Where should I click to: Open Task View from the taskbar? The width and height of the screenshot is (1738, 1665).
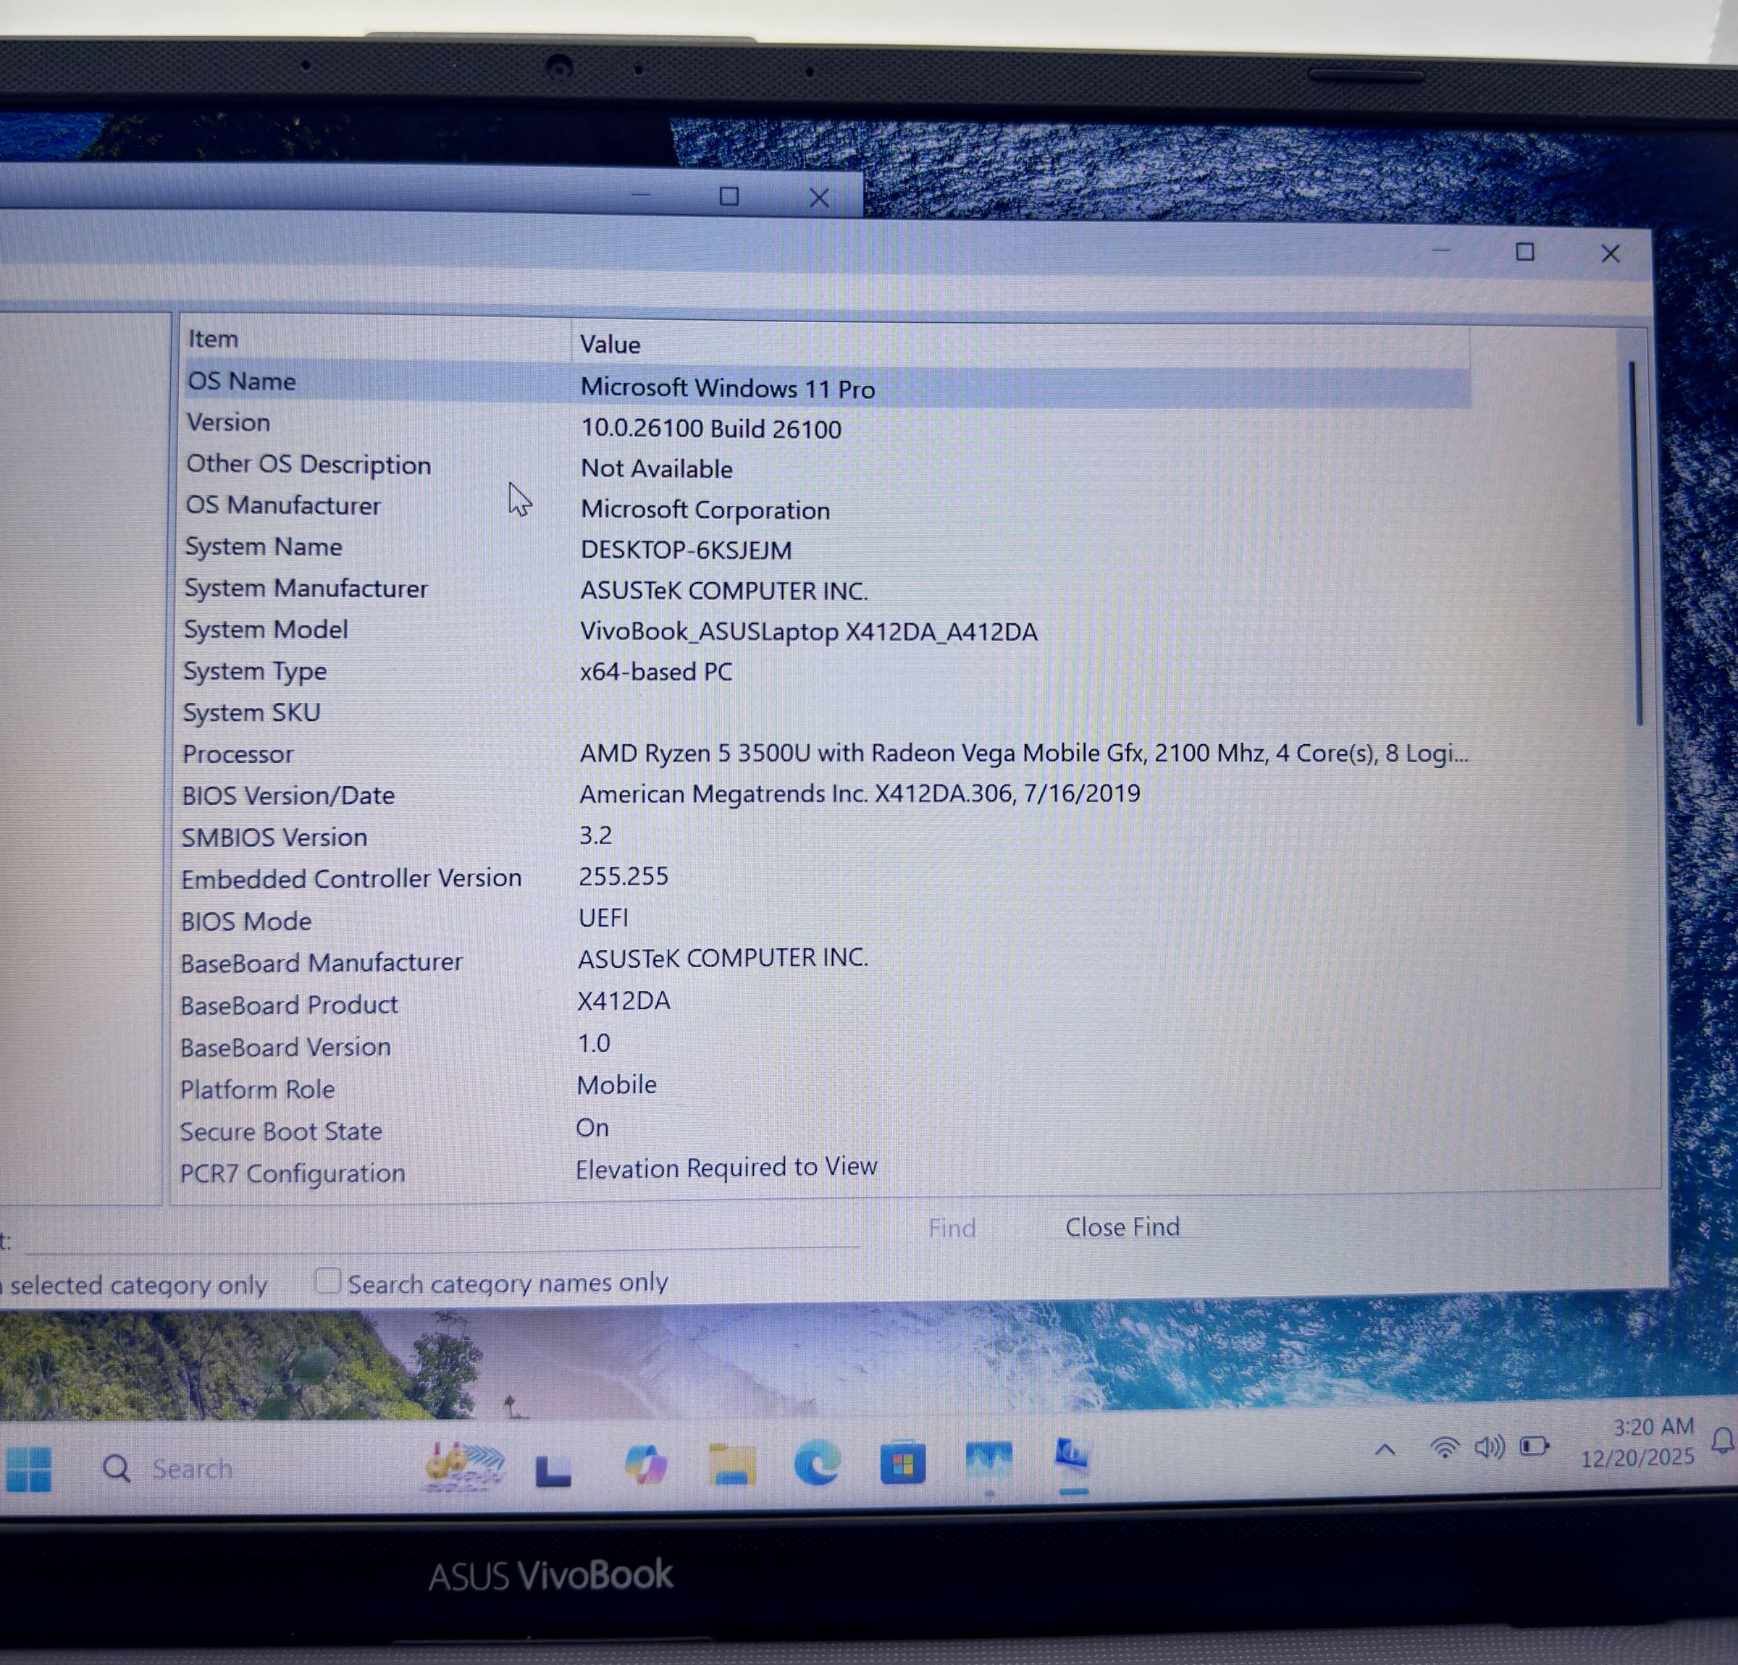pyautogui.click(x=553, y=1469)
